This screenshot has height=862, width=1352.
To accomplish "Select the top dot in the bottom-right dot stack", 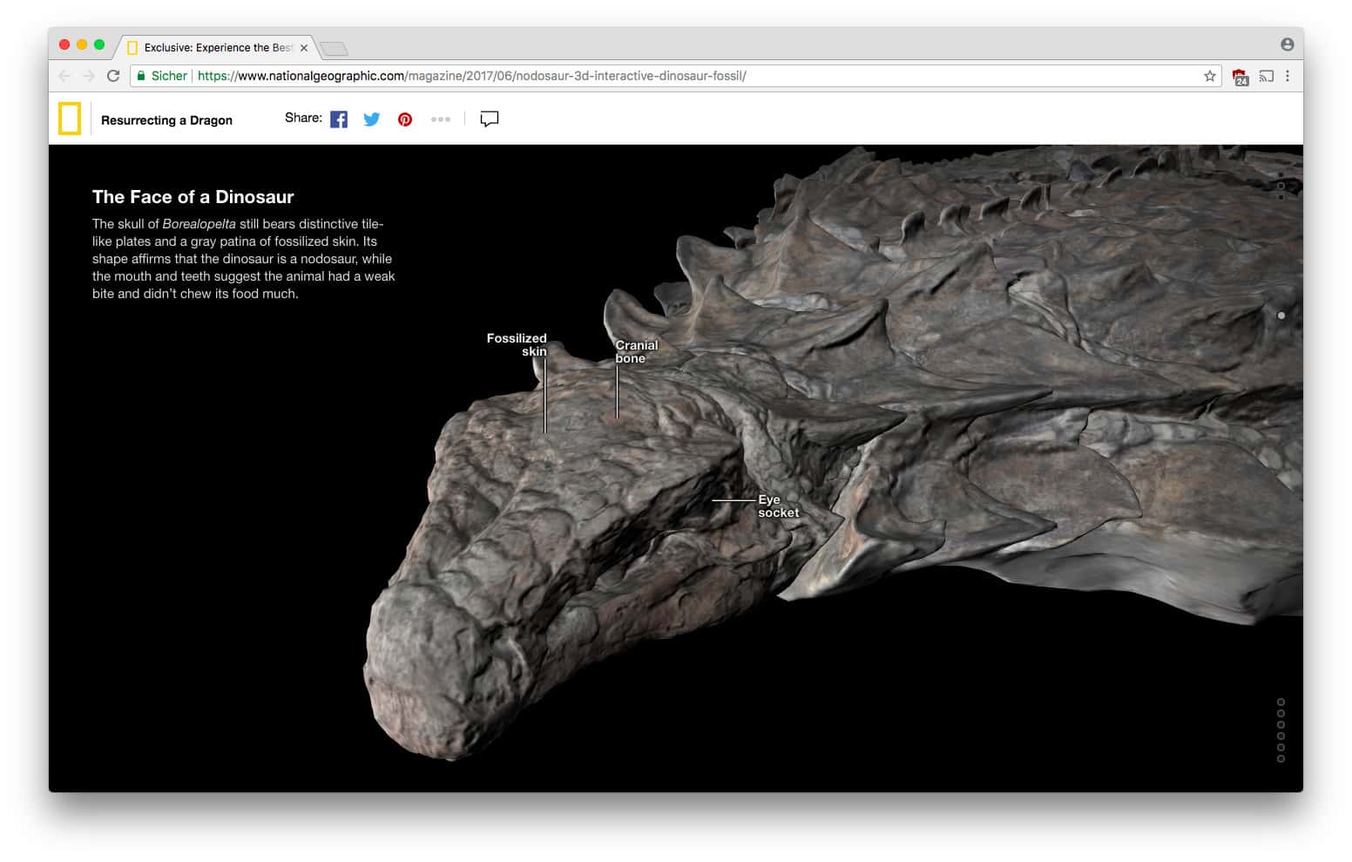I will [x=1281, y=702].
